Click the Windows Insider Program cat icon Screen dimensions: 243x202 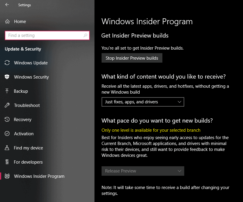[x=7, y=176]
